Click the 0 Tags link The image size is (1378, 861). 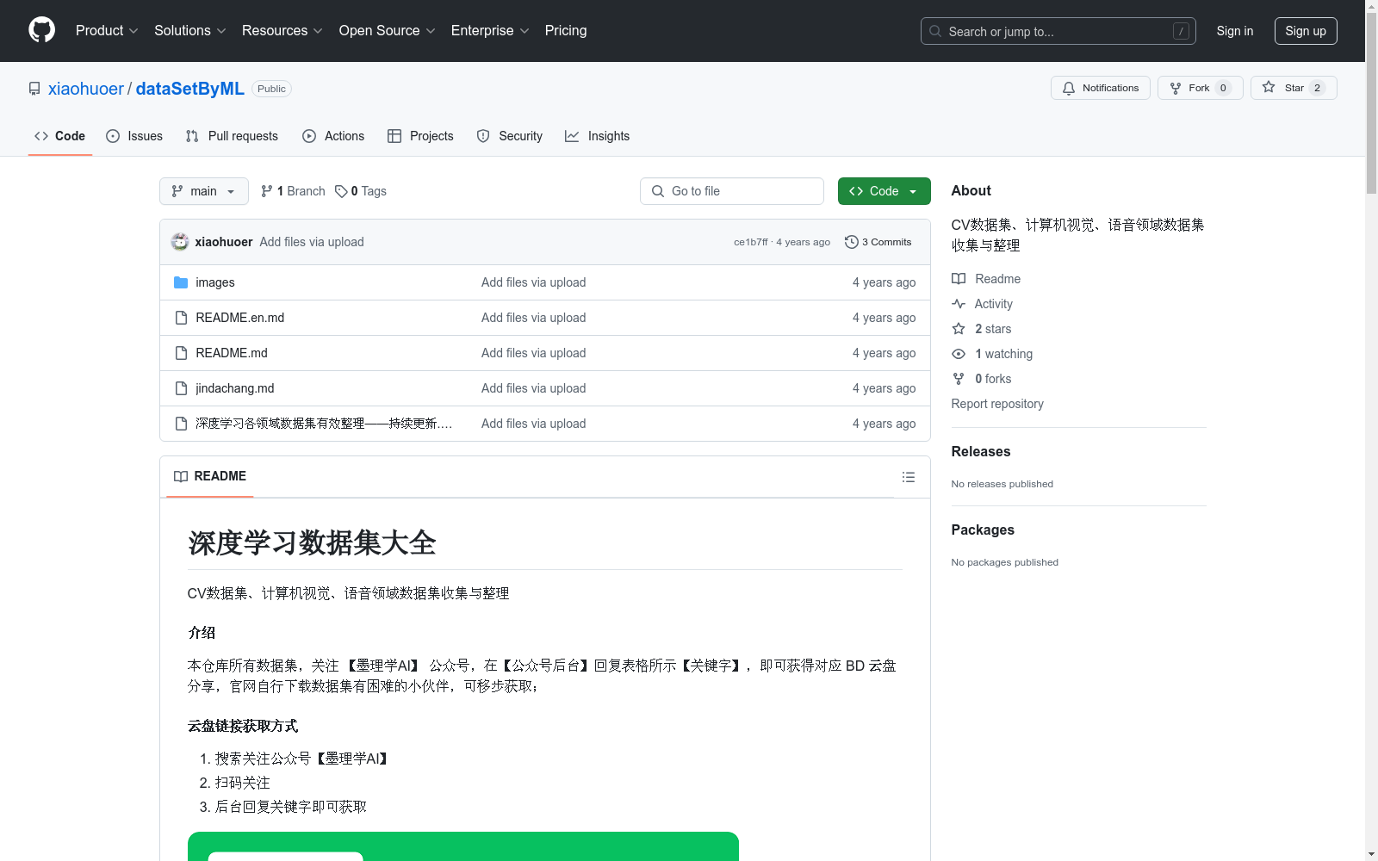click(361, 191)
